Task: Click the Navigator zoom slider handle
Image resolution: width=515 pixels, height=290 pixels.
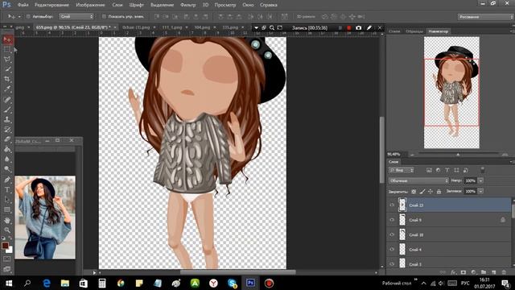Action: pyautogui.click(x=458, y=154)
